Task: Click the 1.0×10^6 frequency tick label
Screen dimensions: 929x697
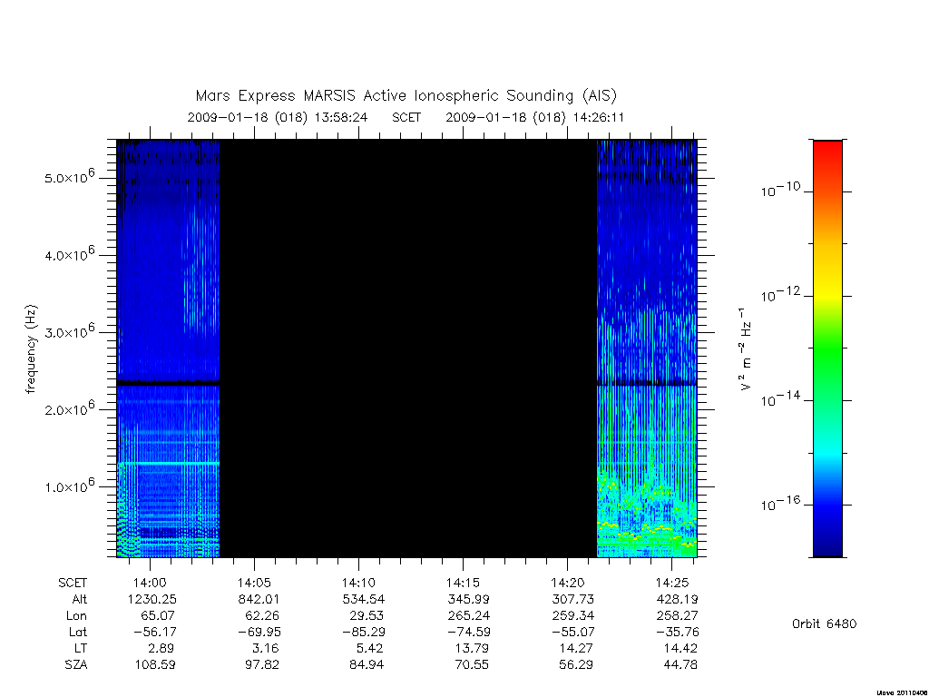Action: [x=69, y=486]
